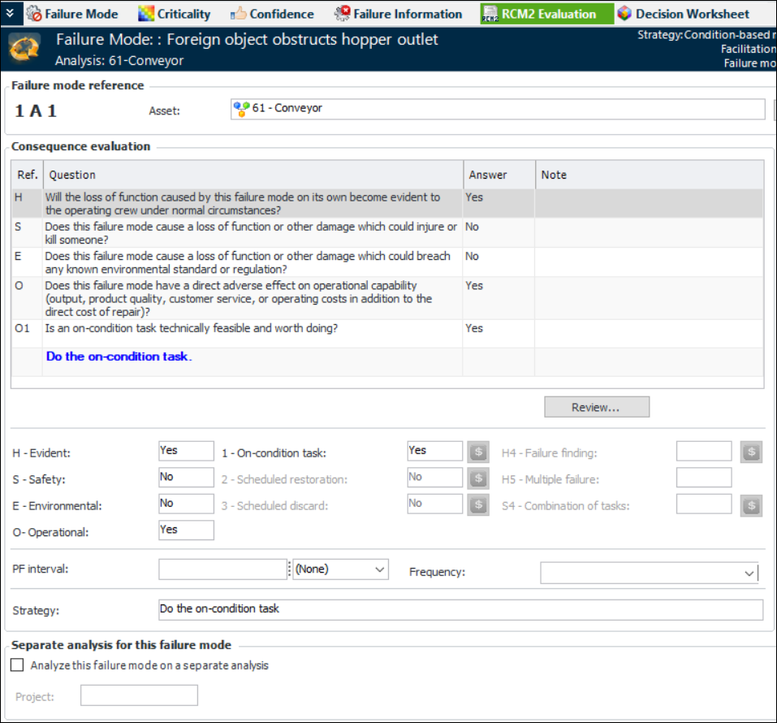Screen dimensions: 777x723
Task: Click the Criticality matrix icon
Action: point(145,13)
